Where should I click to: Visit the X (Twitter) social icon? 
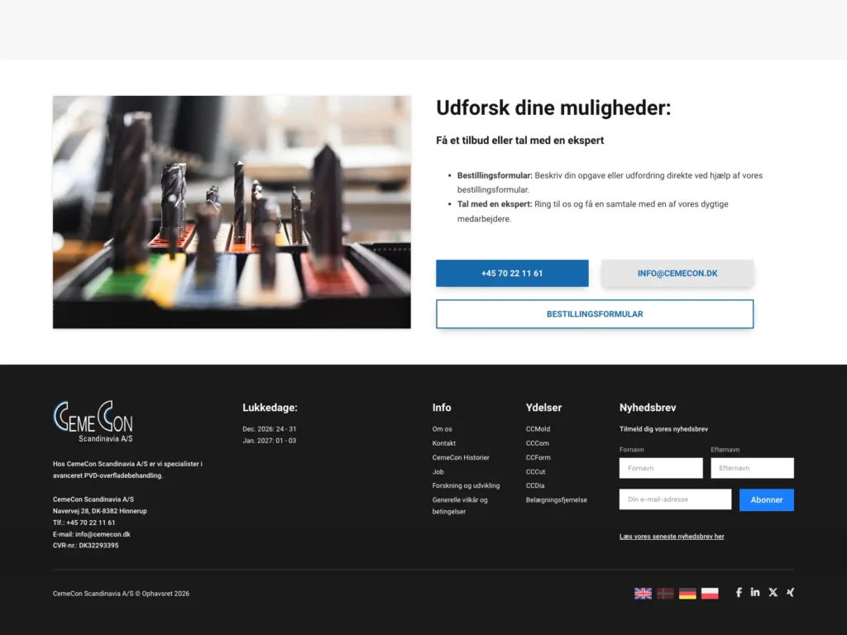point(773,592)
